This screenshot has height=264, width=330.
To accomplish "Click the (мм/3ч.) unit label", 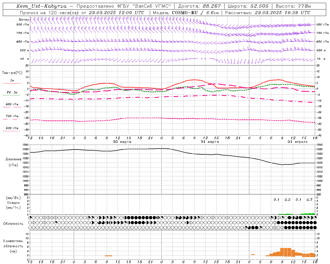I will 13,198.
